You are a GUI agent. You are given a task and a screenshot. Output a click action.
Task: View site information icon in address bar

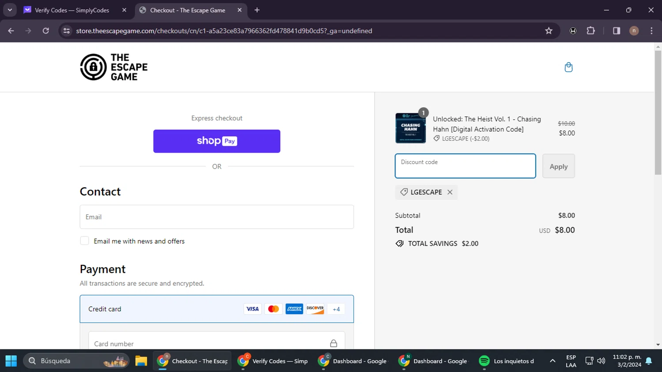click(x=67, y=31)
